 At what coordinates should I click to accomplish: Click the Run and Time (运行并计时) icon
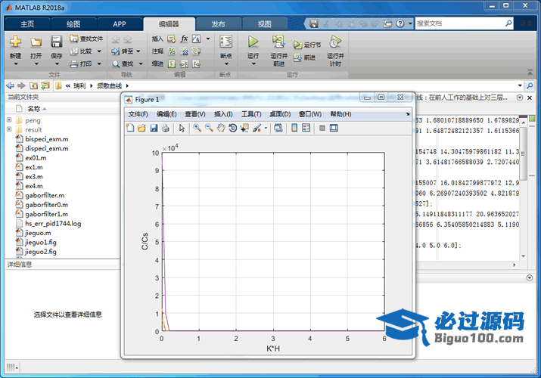(x=335, y=42)
